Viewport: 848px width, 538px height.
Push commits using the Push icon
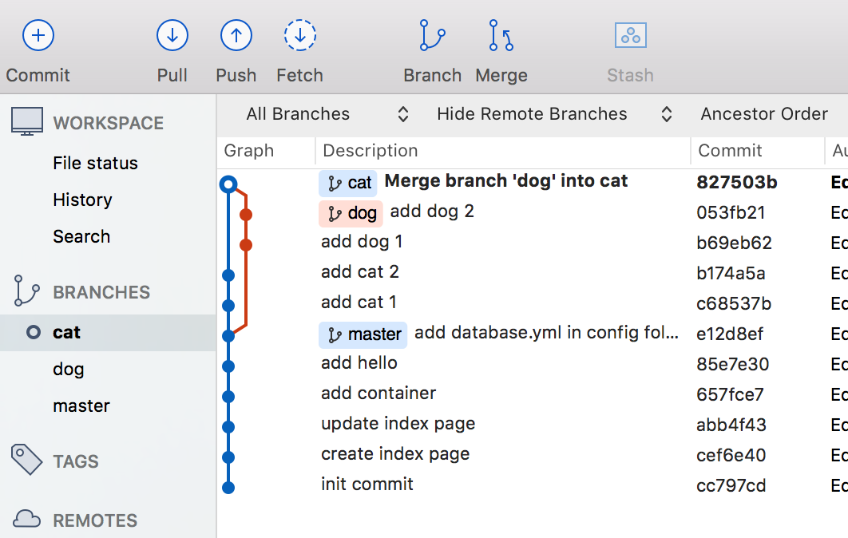click(236, 35)
